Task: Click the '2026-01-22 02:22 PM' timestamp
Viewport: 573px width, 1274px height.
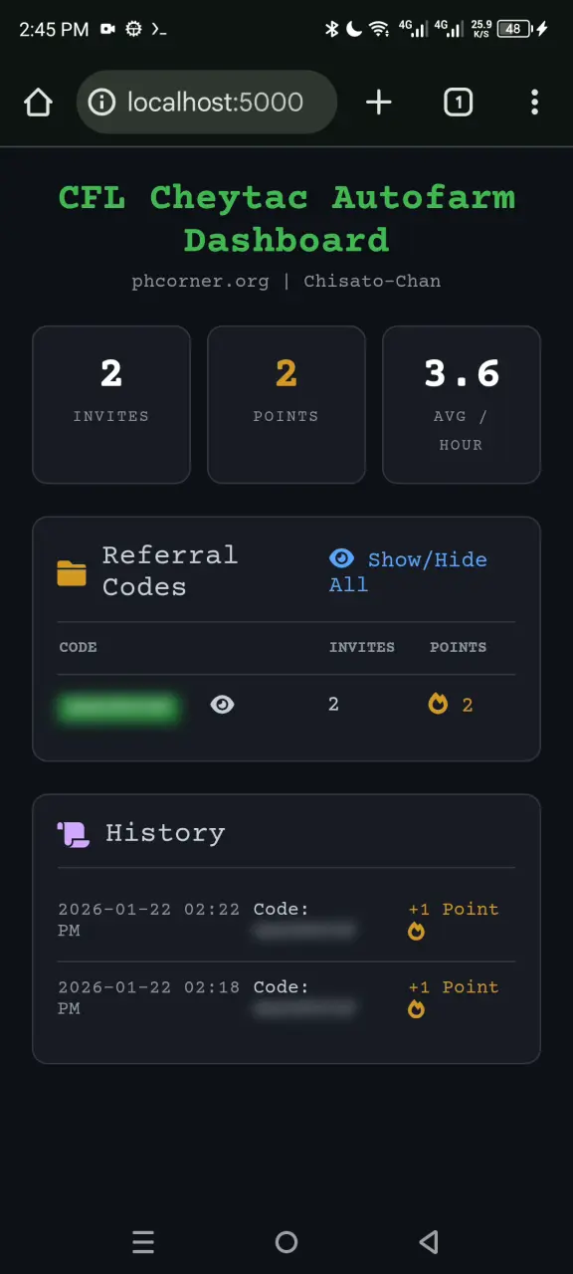Action: coord(149,920)
